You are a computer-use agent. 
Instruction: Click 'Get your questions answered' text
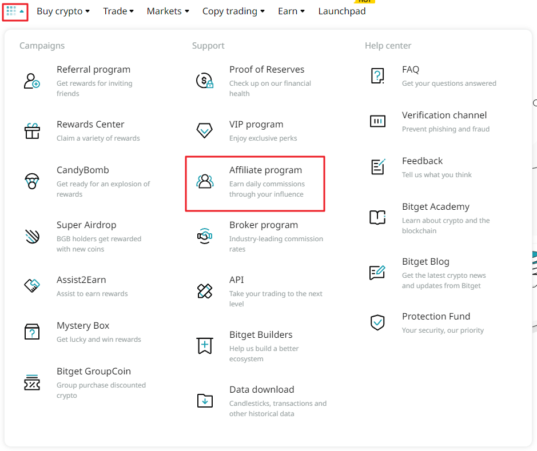[449, 83]
